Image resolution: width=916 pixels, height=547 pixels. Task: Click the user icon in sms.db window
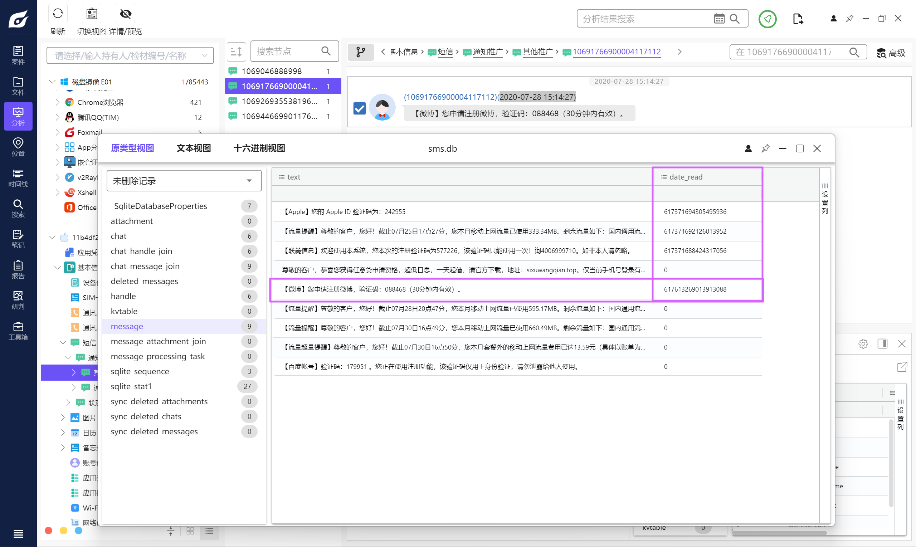pyautogui.click(x=748, y=148)
